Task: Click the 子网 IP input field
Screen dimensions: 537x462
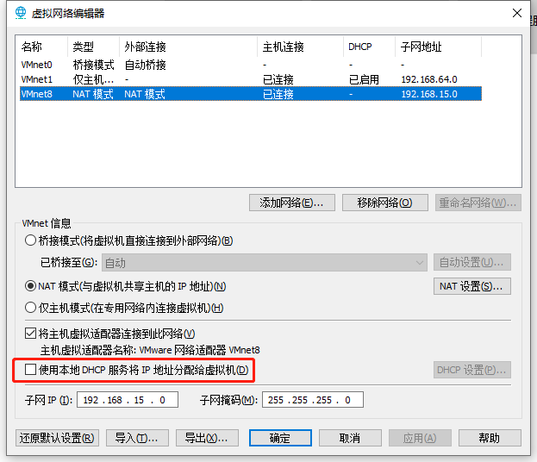Action: [x=128, y=400]
